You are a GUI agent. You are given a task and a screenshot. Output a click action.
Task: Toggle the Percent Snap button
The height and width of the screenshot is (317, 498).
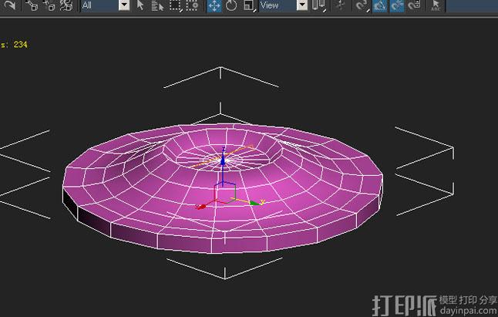click(x=398, y=5)
